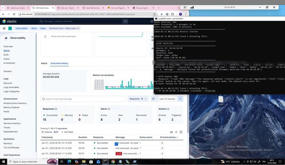The image size is (285, 165).
Task: Show hidden system tray icons
Action: pyautogui.click(x=244, y=162)
